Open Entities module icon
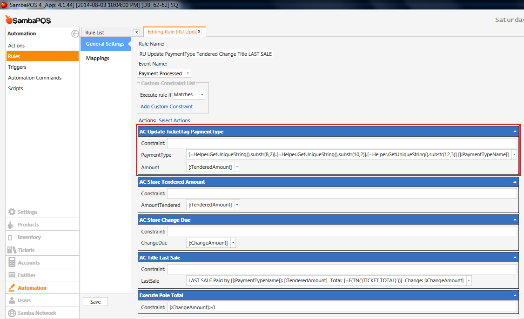524x319 pixels. click(12, 275)
